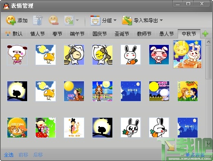Select the bear eating mooncake emoticon
The height and width of the screenshot is (161, 213).
(17, 55)
